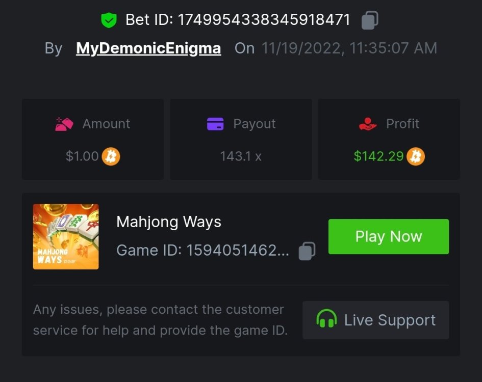Click the Amount stake icon
Screen dimensions: 482x382
pos(64,124)
